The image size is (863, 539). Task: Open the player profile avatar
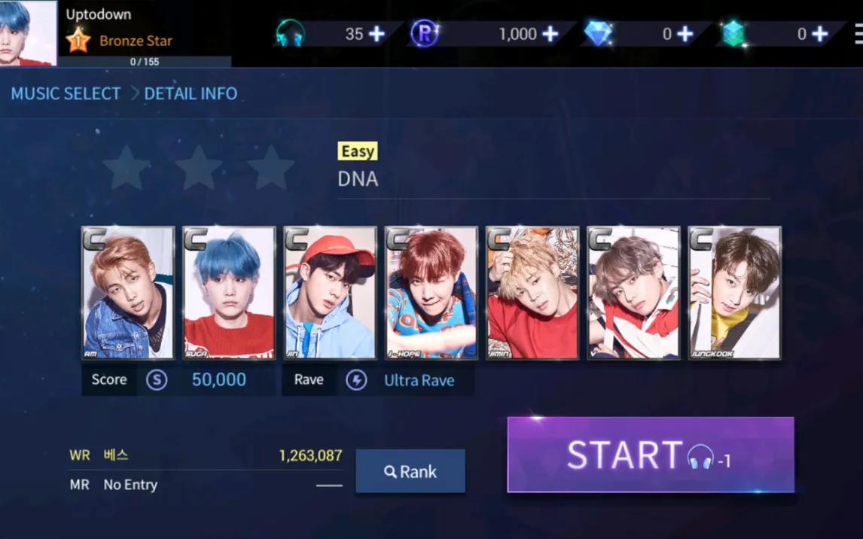tap(28, 33)
